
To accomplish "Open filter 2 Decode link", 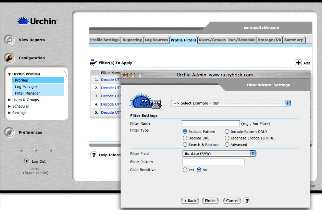I will click(111, 88).
